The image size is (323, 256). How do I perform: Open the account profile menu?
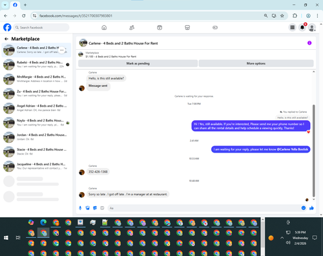[312, 28]
